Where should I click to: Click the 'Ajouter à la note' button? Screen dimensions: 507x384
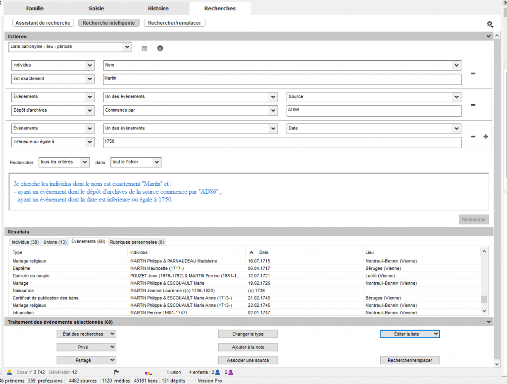[x=248, y=347]
